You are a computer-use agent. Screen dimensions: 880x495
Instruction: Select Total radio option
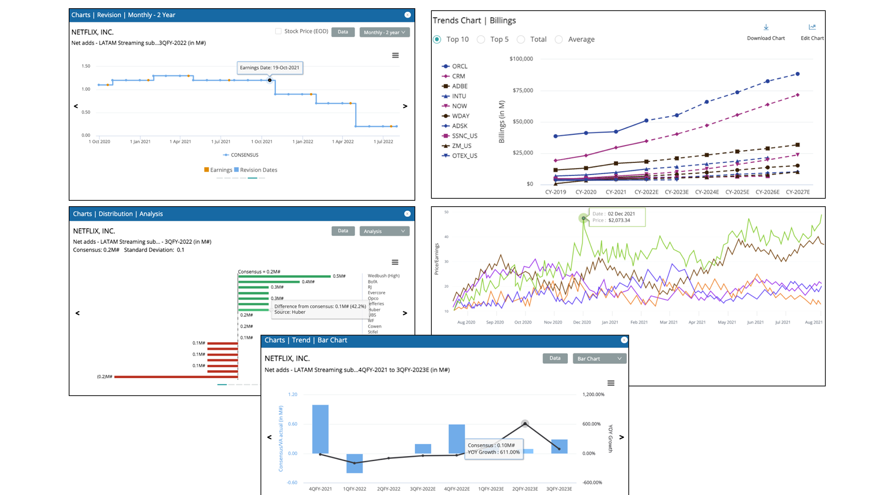coord(521,39)
